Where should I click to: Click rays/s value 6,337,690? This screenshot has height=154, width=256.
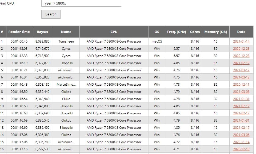click(42, 113)
